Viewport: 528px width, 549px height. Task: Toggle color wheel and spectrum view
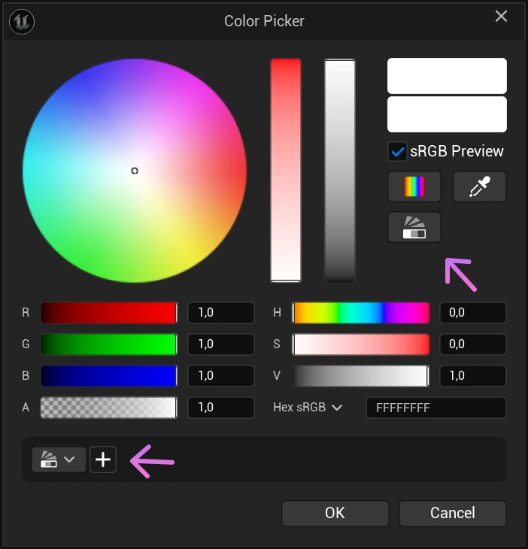414,187
